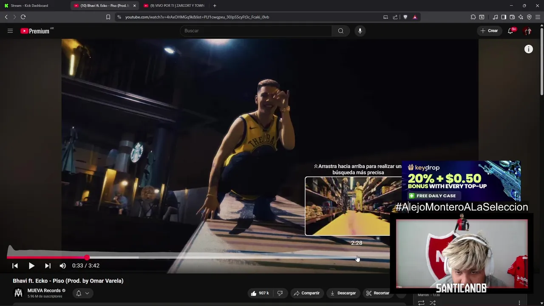Screen dimensions: 544x306
Task: Open site settings icon beside the URL
Action: (119, 17)
